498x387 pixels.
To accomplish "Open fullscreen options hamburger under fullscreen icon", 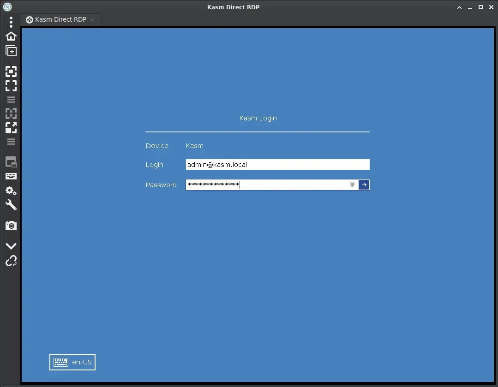I will [11, 100].
